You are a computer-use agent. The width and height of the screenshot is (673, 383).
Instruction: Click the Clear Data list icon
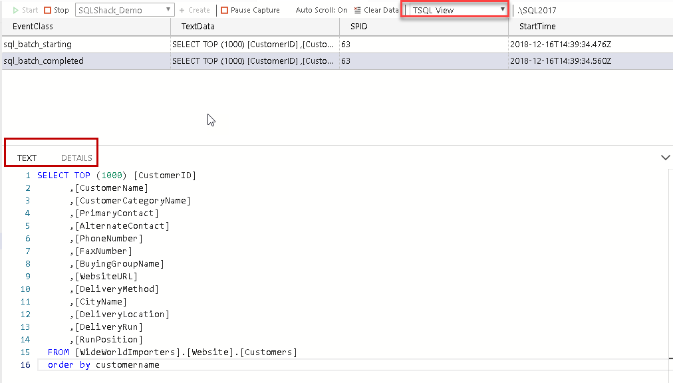[x=358, y=10]
